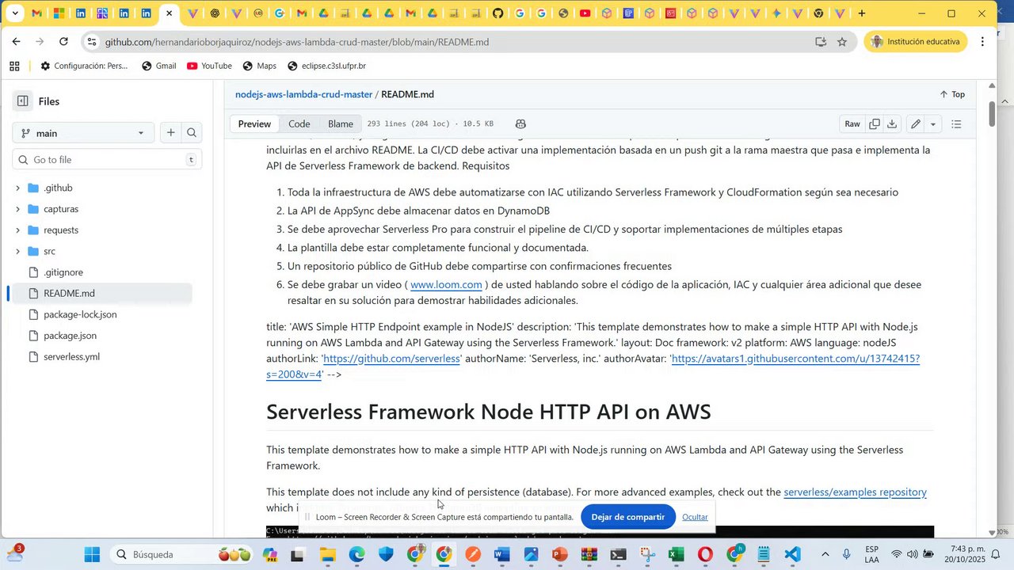Open the Chrome apps grid shortcut
The width and height of the screenshot is (1014, 570).
pyautogui.click(x=14, y=66)
